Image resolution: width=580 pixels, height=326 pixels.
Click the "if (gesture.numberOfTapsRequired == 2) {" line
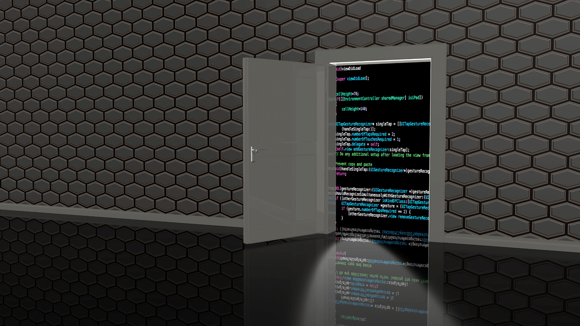(x=376, y=210)
